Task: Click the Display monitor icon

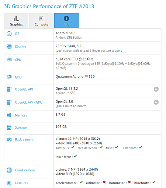Action: pos(9,47)
